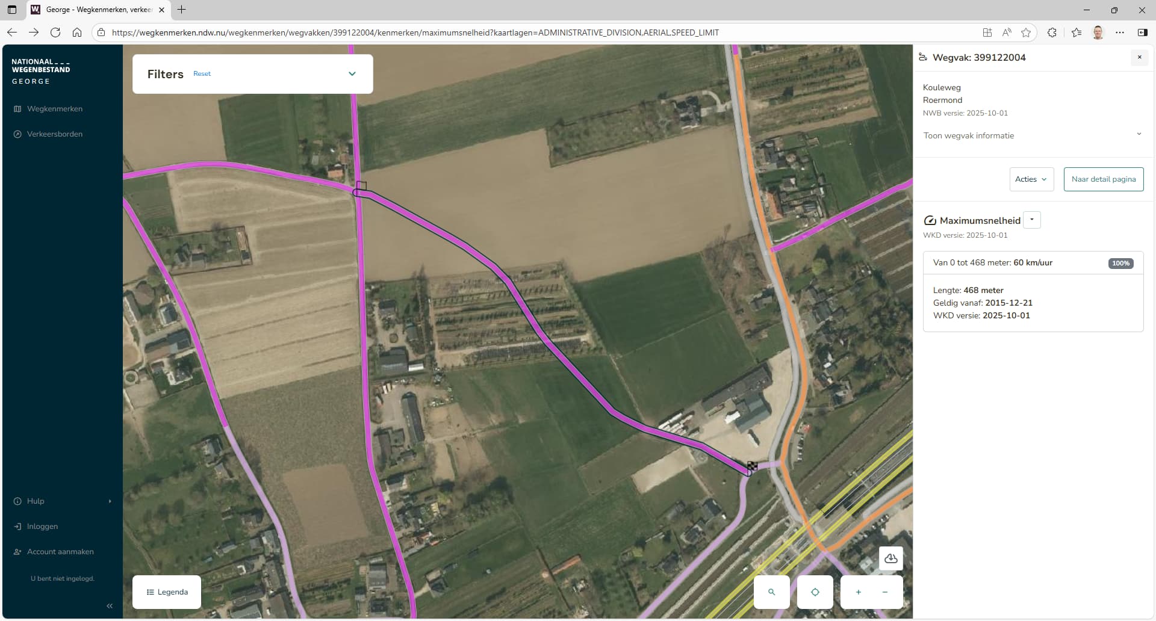Open the Legenda panel

167,592
